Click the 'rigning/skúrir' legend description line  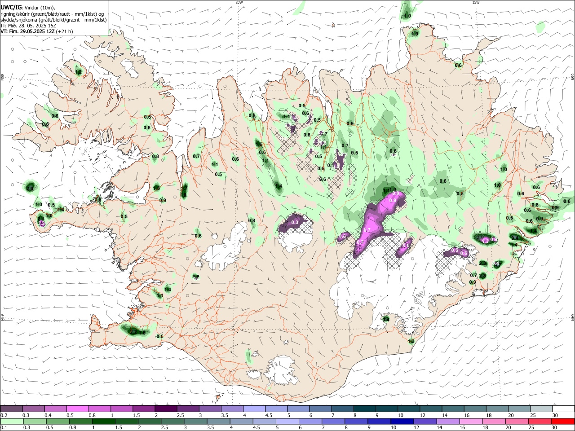tap(52, 14)
